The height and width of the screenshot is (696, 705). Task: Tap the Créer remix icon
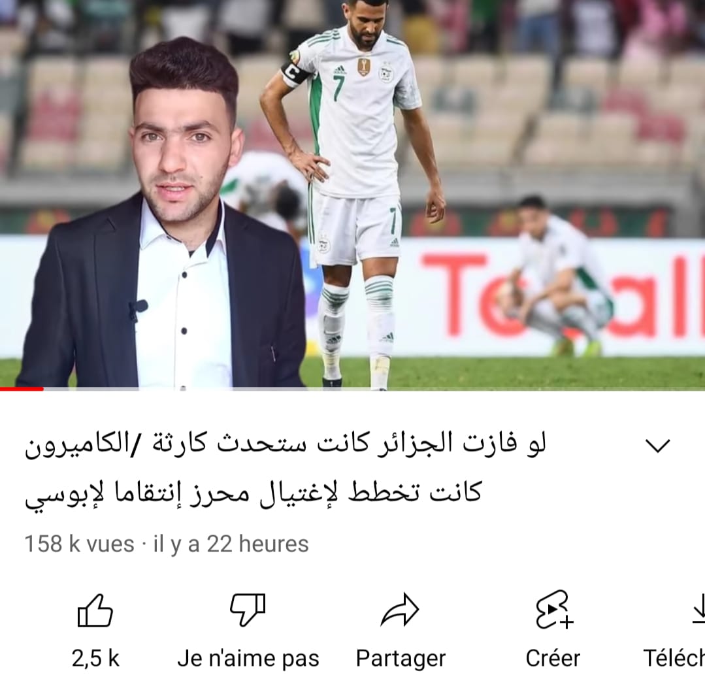tap(554, 610)
